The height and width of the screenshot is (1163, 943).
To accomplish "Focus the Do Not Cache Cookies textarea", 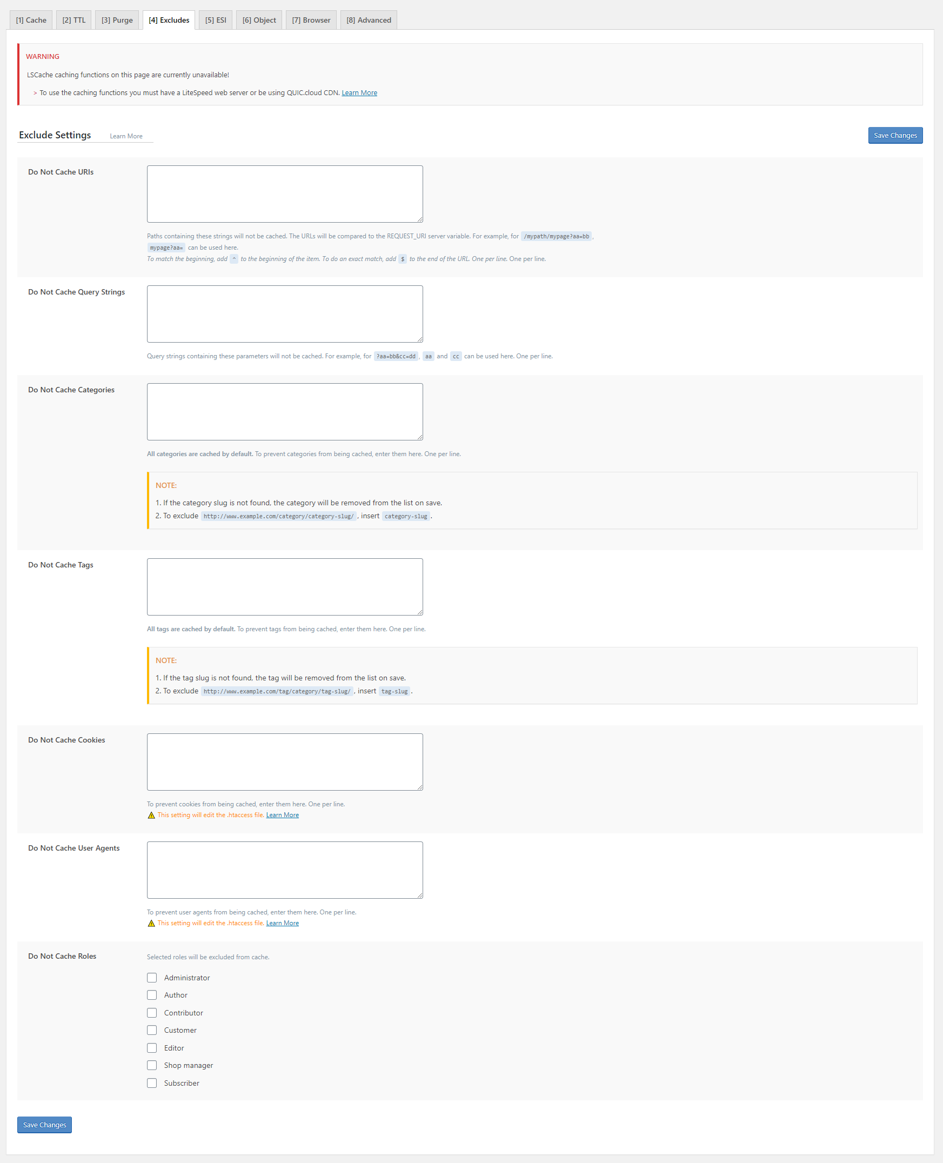I will pos(285,761).
